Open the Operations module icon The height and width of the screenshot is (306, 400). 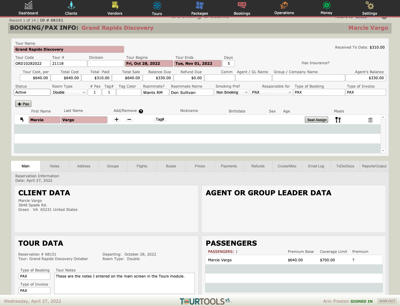(x=284, y=5)
